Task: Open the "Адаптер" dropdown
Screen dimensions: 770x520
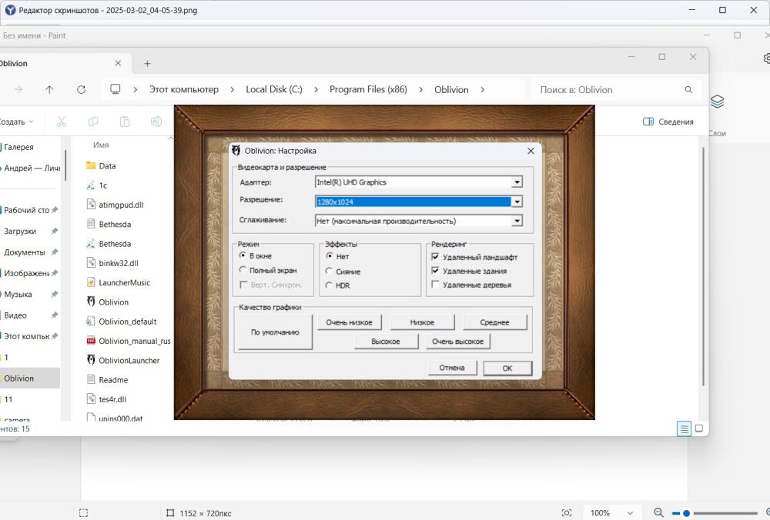Action: (517, 182)
